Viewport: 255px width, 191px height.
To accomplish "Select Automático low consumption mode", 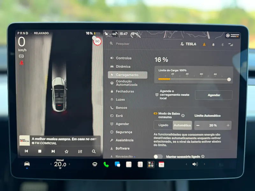I will 182,125.
